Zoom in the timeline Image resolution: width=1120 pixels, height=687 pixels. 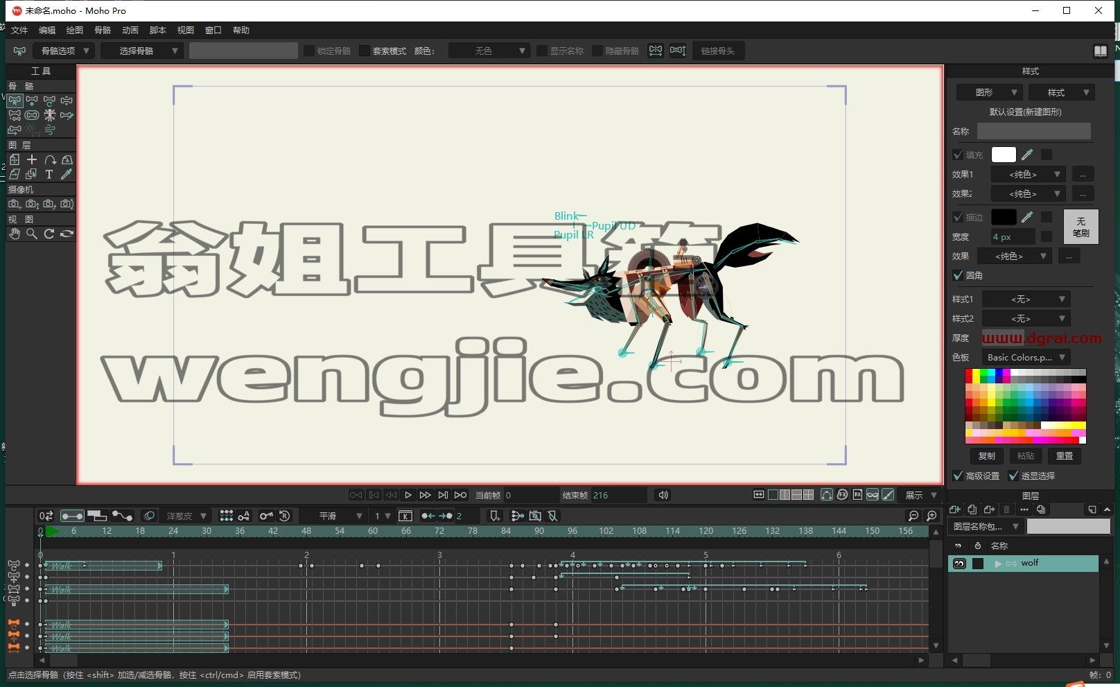pos(931,516)
